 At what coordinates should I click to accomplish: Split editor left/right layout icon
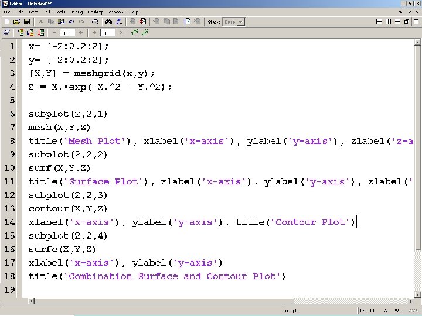click(389, 22)
